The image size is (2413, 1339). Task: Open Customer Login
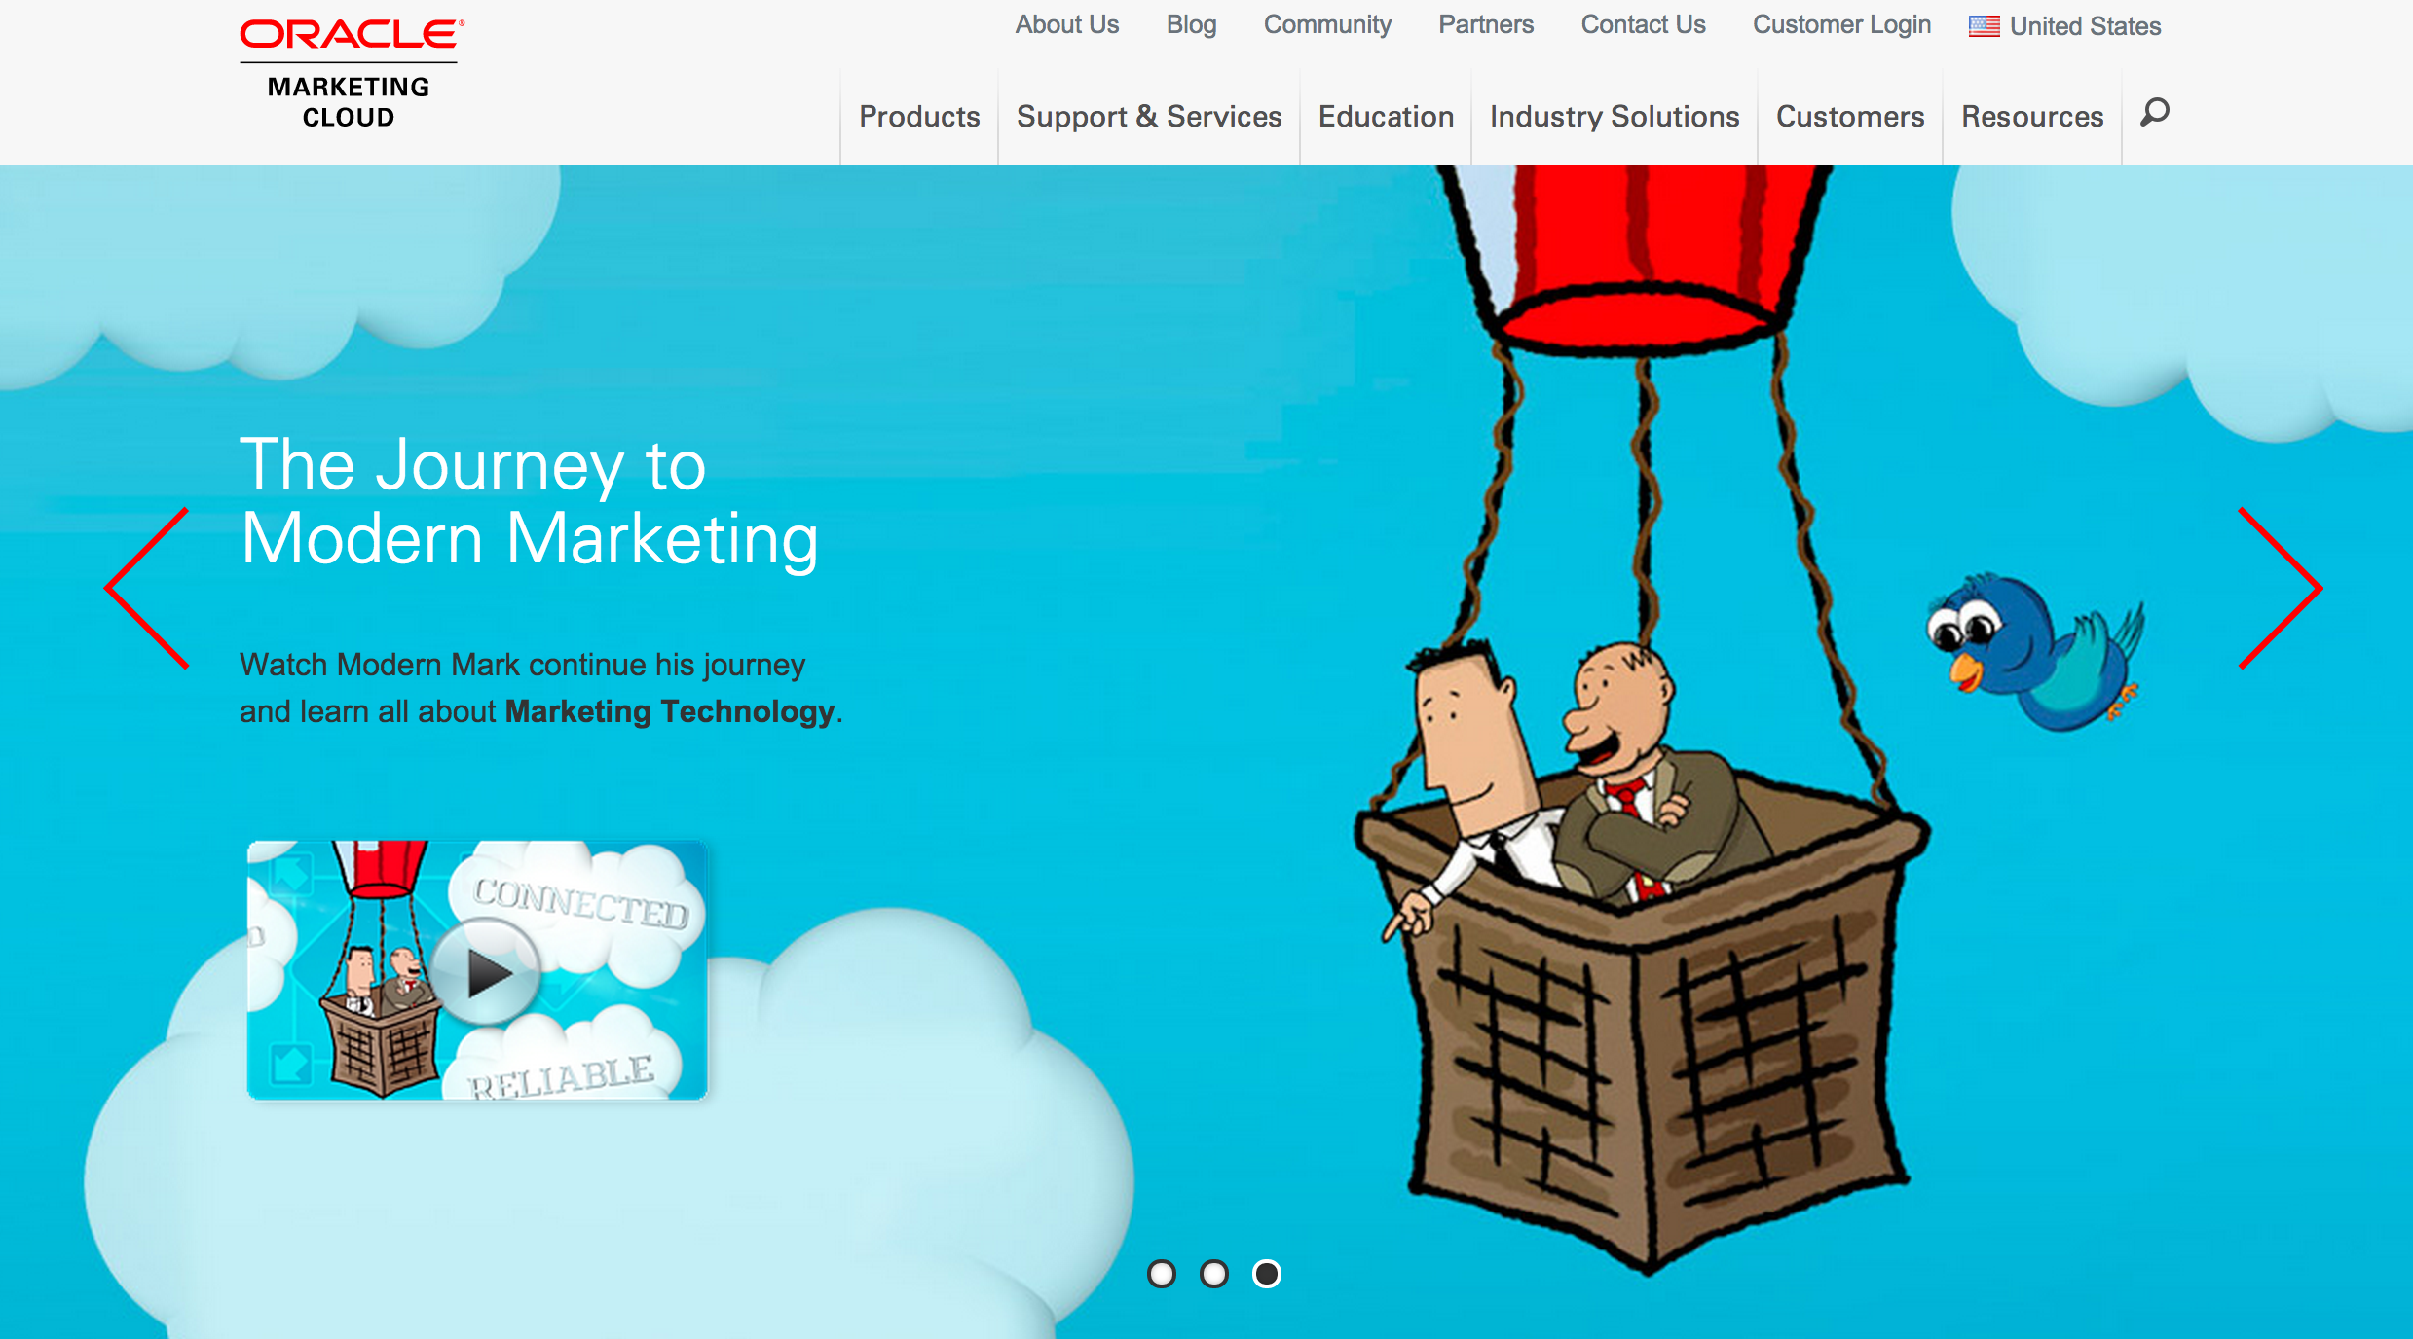1841,25
